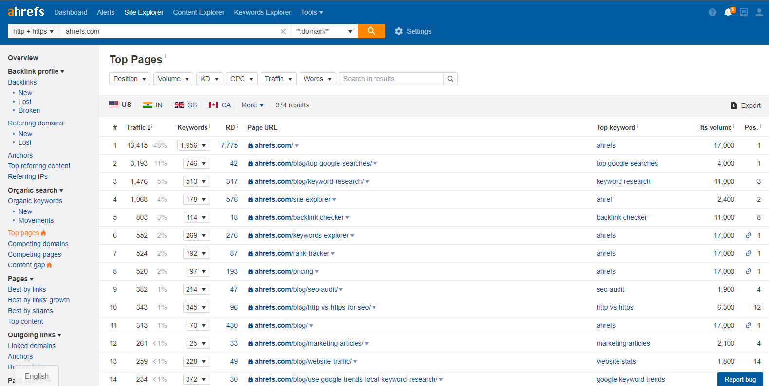
Task: Open the Linked domains sidebar link
Action: [32, 346]
